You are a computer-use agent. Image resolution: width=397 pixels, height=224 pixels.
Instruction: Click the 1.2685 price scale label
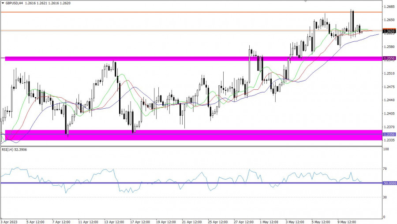[389, 7]
